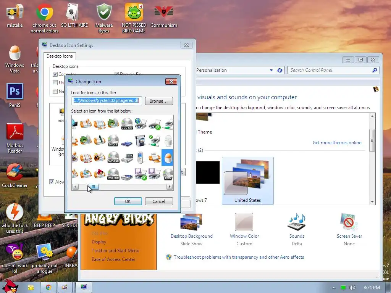This screenshot has height=293, width=391.
Task: Open the NOT PISSED BIRD GAME shortcut
Action: point(134,18)
